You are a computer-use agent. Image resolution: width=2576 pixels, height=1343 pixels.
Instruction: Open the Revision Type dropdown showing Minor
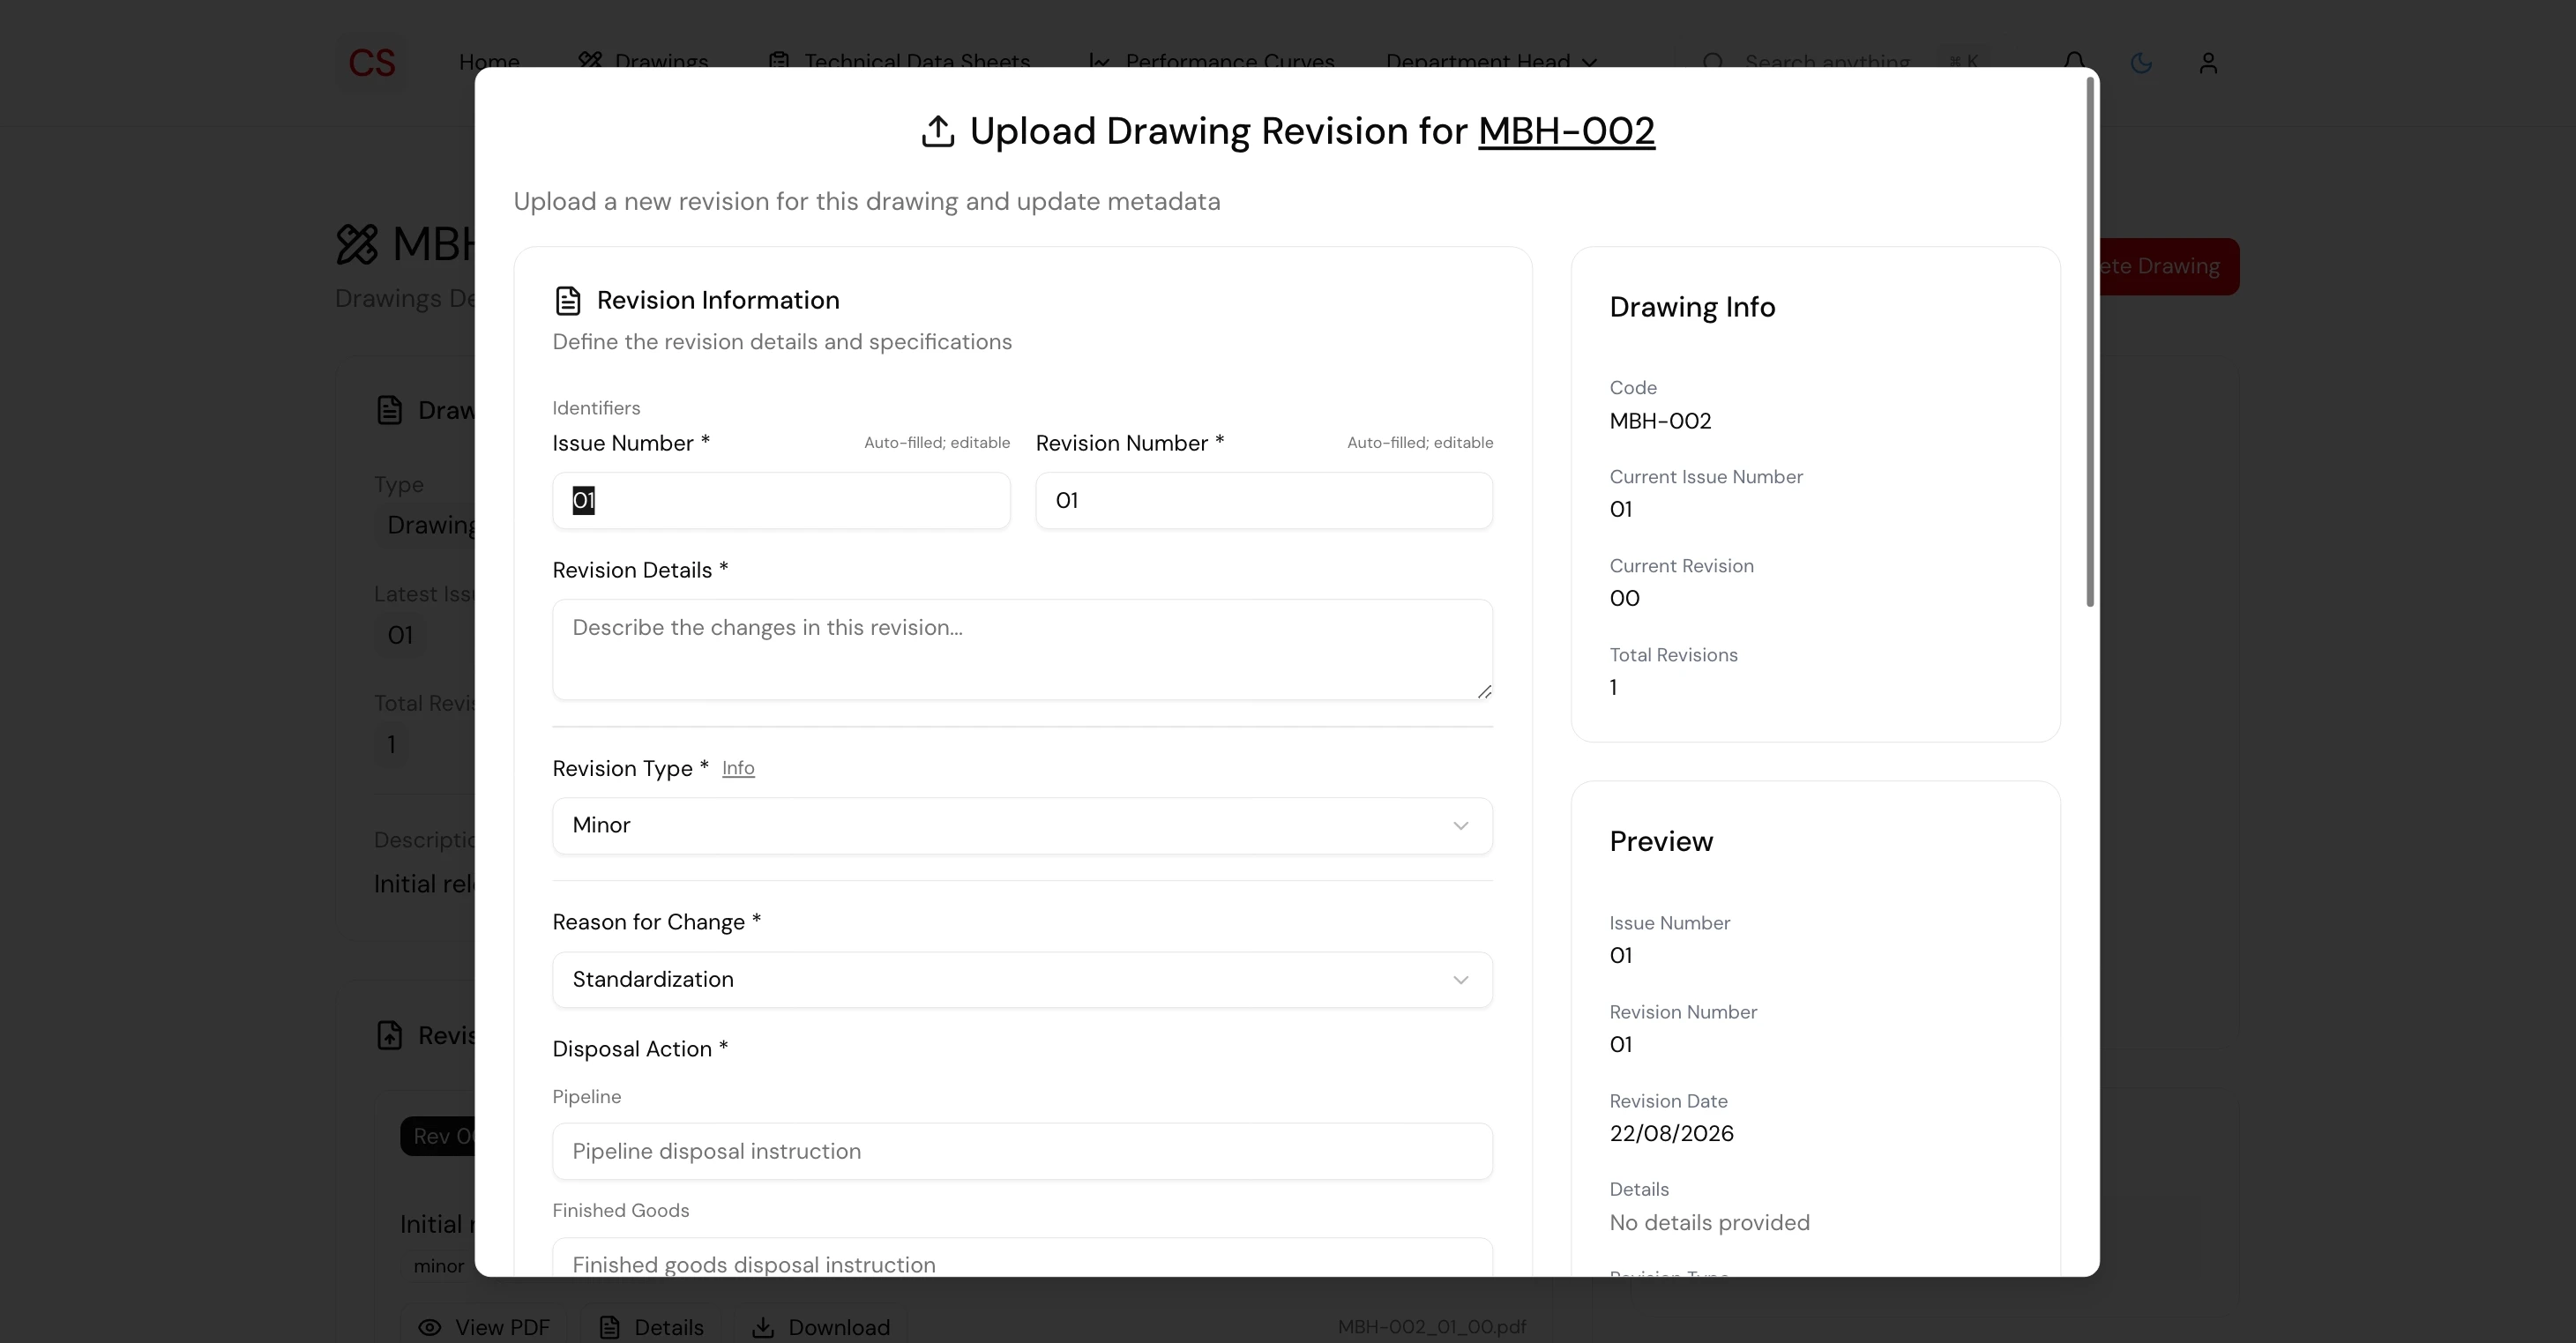click(1022, 825)
